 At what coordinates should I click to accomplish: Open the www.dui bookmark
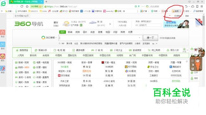pyautogui.click(x=108, y=11)
